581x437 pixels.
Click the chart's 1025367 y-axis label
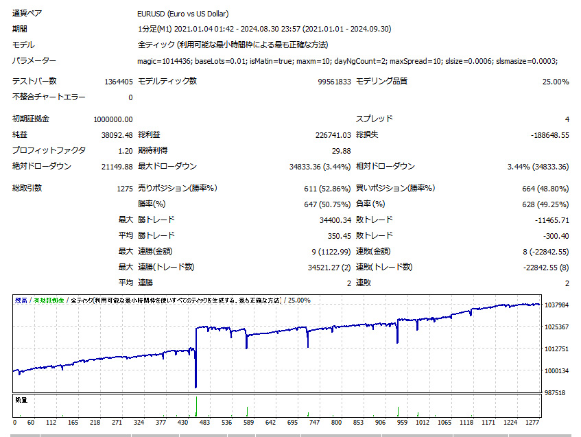[x=556, y=327]
